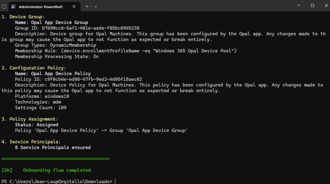
Task: Click the green separator line of equals signs
Action: pyautogui.click(x=55, y=159)
